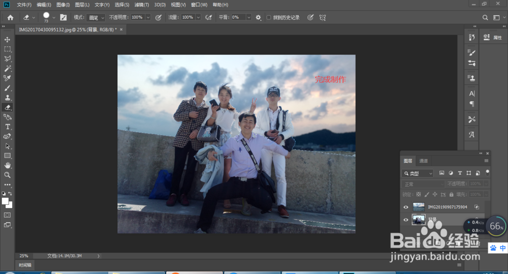The image size is (508, 274).
Task: Open the opacity 不透明度 dropdown arrow
Action: pyautogui.click(x=148, y=17)
